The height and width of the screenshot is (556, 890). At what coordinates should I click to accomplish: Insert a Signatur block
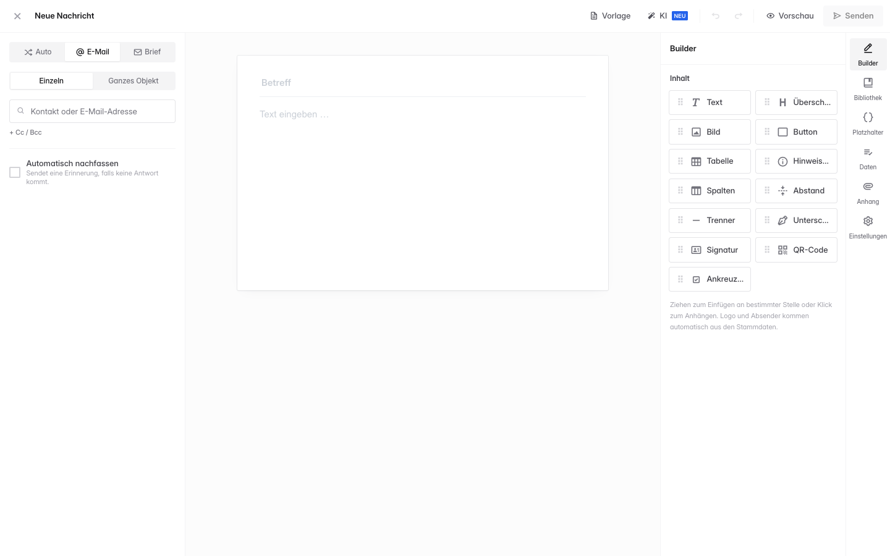[x=710, y=250]
